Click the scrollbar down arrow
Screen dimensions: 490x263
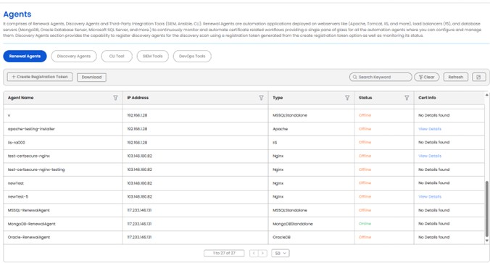pyautogui.click(x=486, y=241)
